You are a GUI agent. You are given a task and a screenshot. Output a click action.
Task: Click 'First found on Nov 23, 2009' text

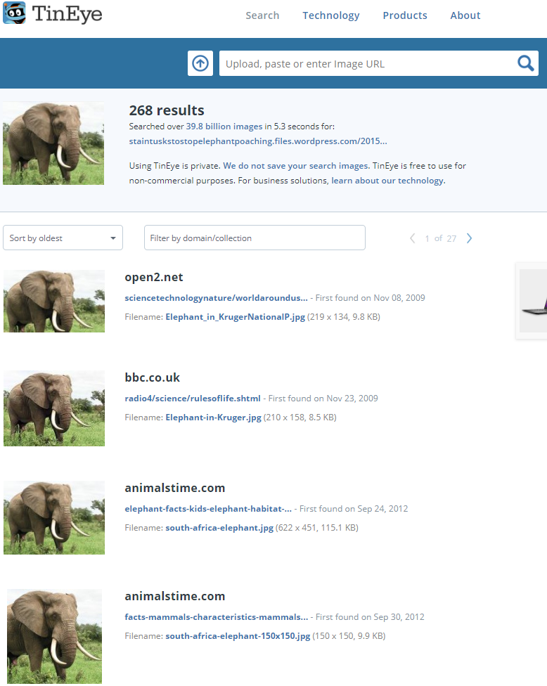[x=323, y=399]
